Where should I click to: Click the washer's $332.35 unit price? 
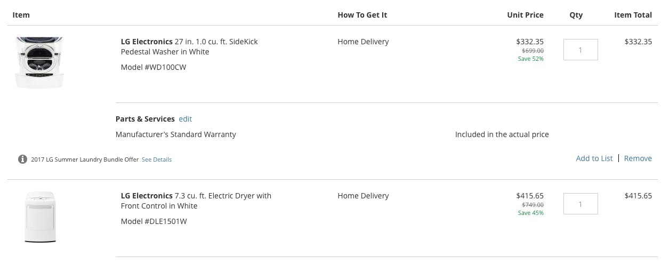pos(530,42)
